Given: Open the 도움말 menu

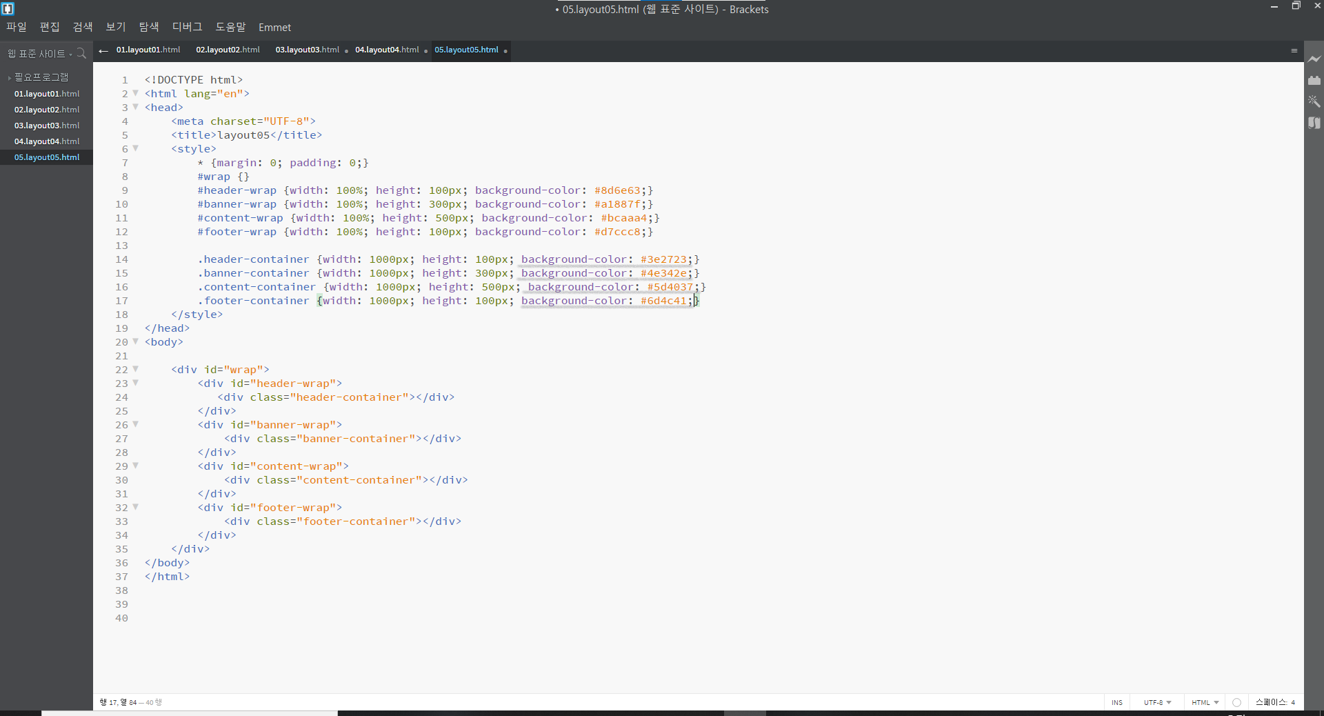Looking at the screenshot, I should click(230, 27).
